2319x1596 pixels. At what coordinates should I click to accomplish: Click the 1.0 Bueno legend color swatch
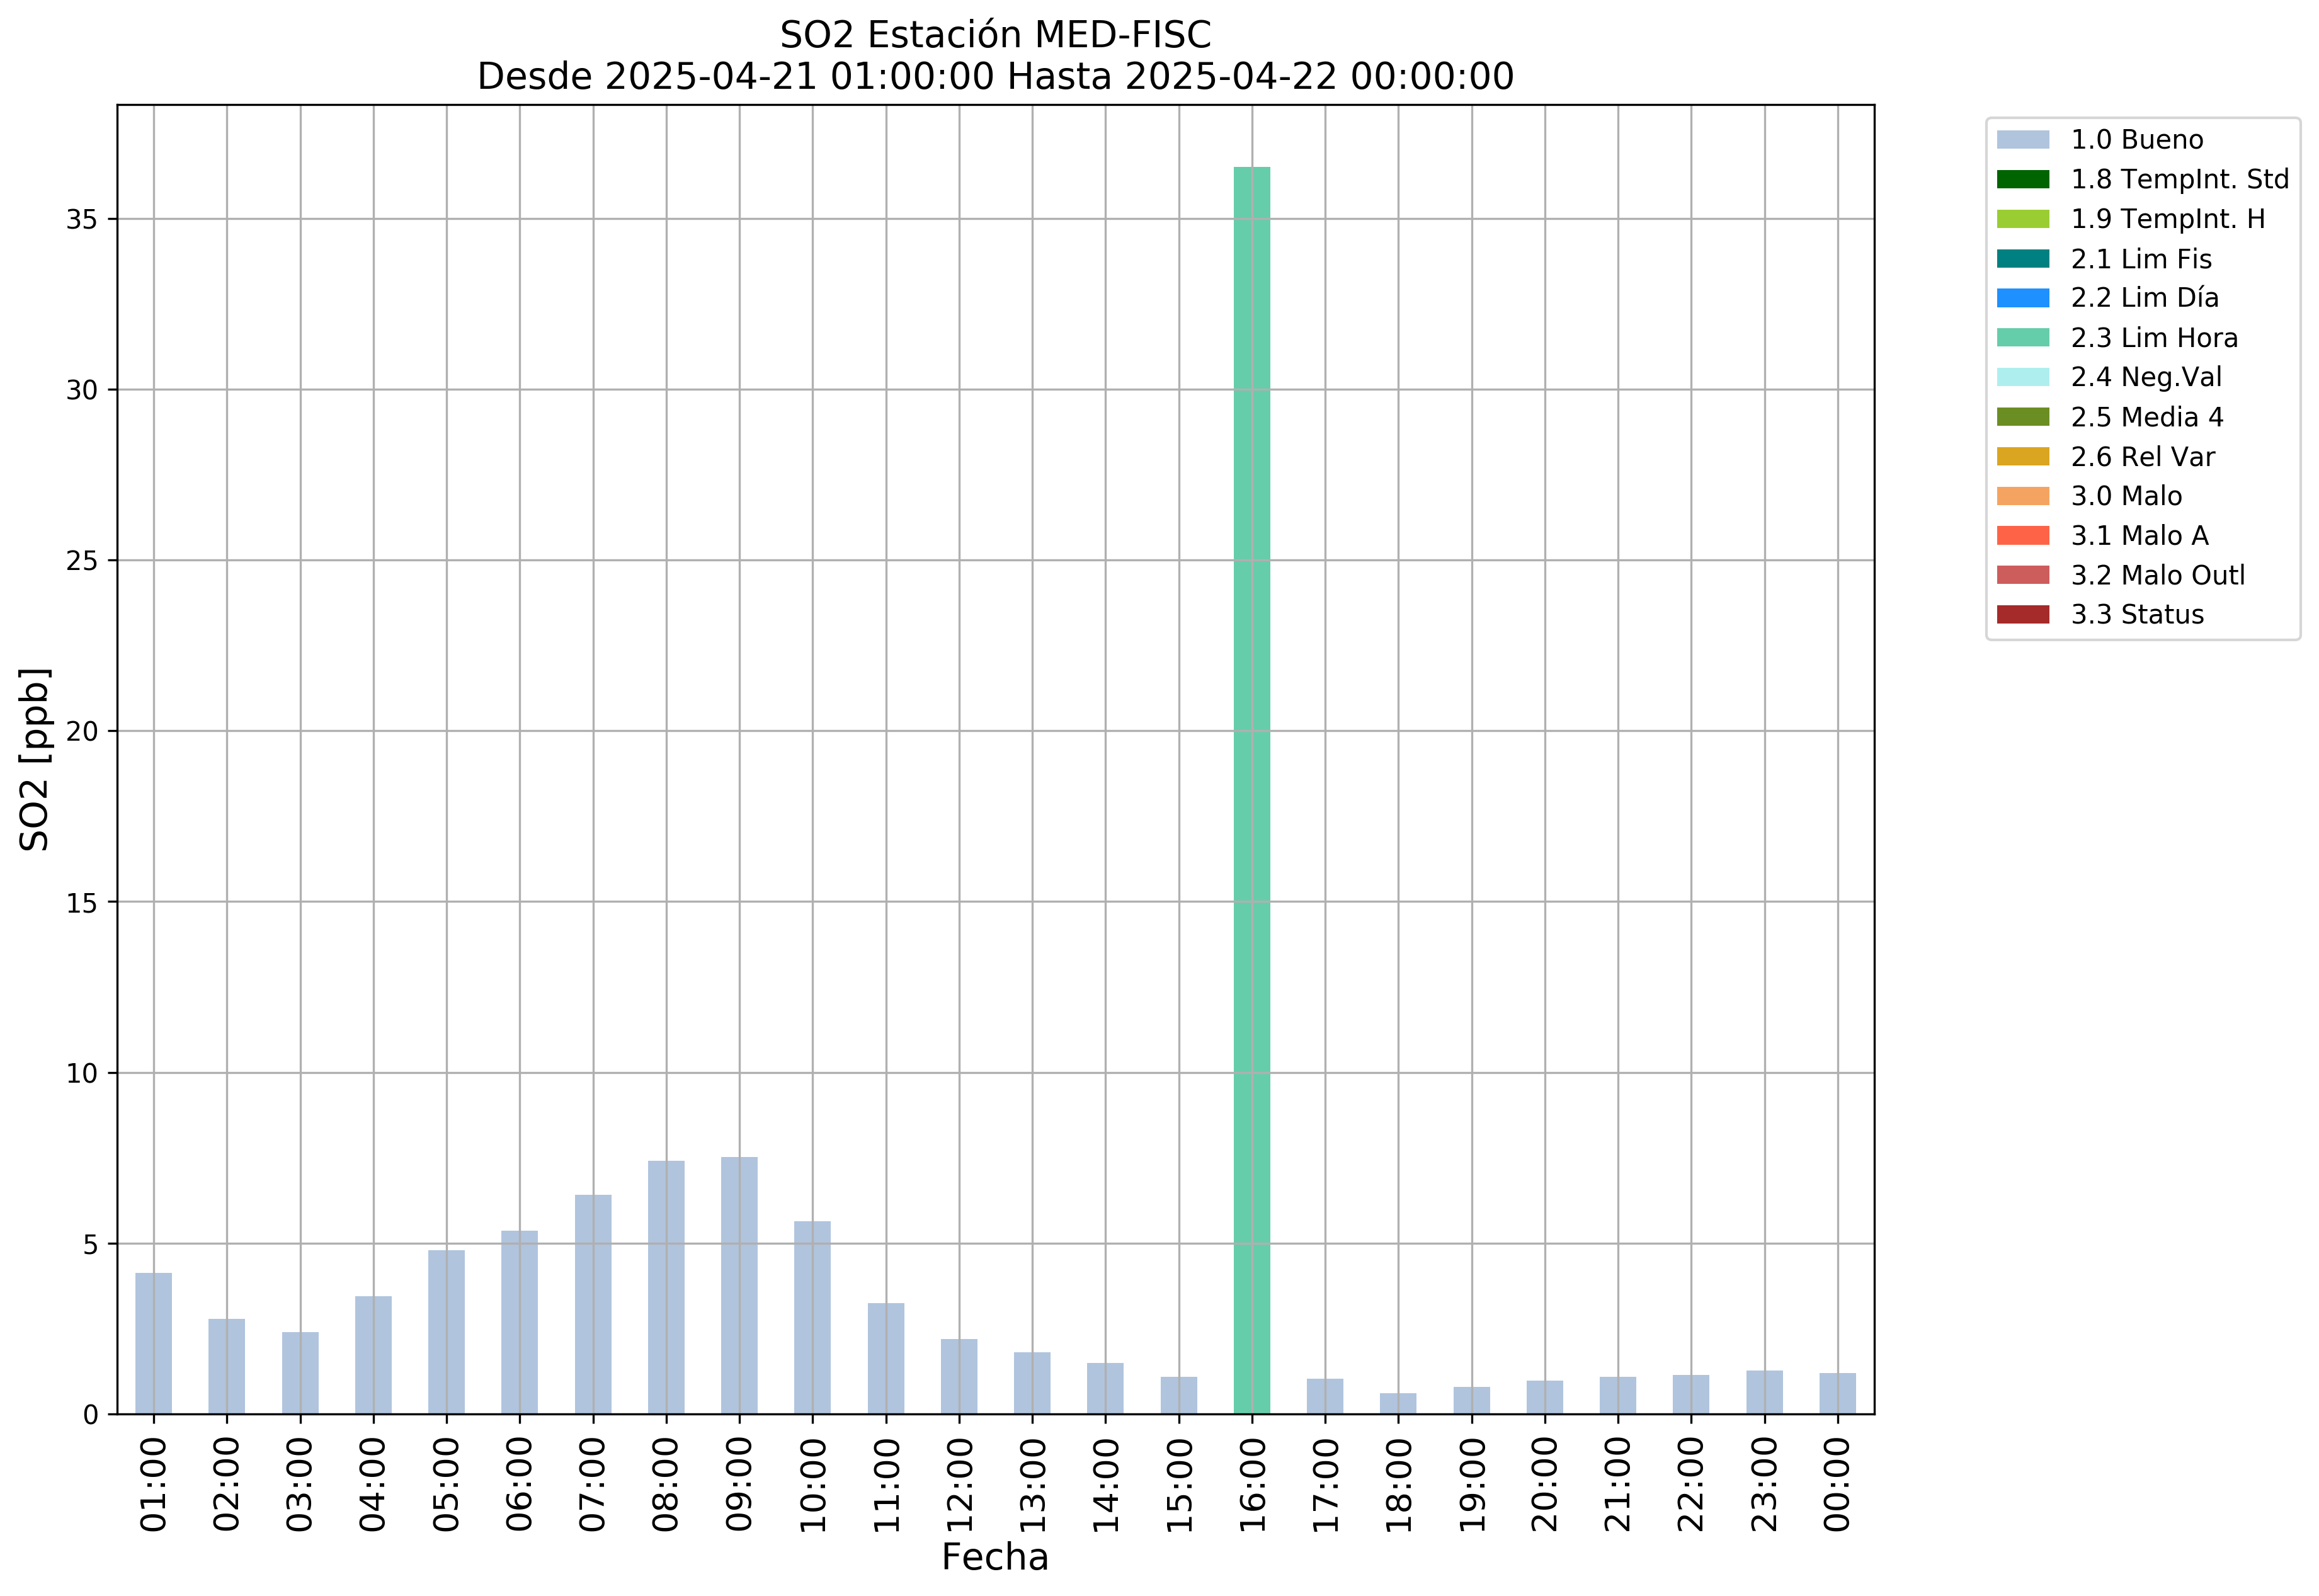[2022, 140]
